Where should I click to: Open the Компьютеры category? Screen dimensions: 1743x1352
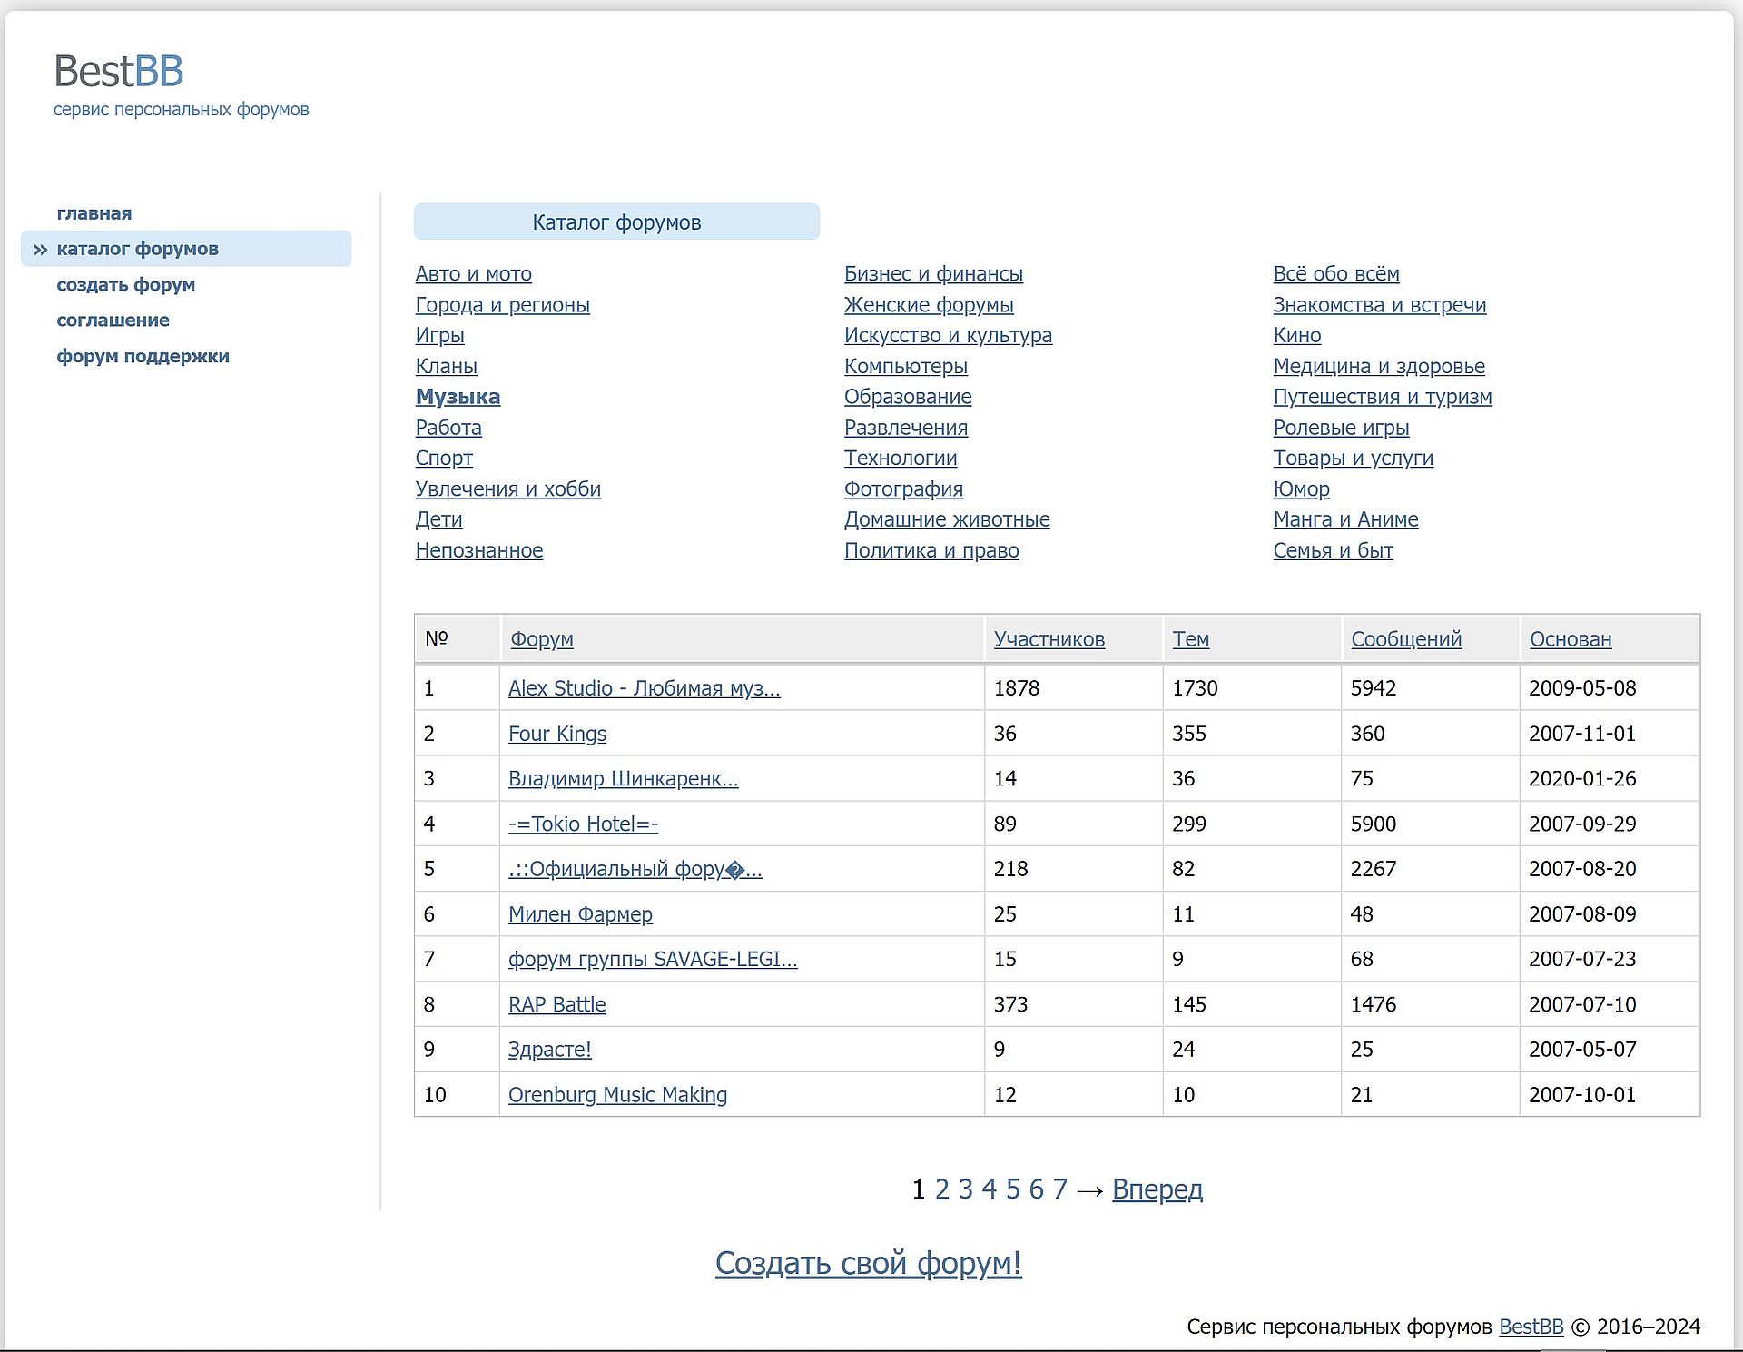tap(906, 366)
